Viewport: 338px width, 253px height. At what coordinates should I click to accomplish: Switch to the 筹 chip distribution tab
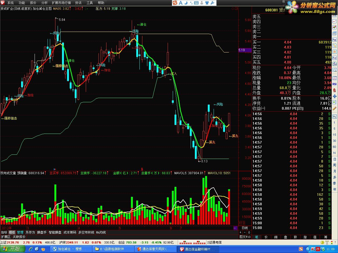click(x=326, y=237)
